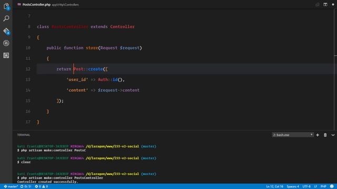Click 'php artisan make:controller PostsC' terminal line
The height and width of the screenshot is (189, 337).
coord(52,151)
